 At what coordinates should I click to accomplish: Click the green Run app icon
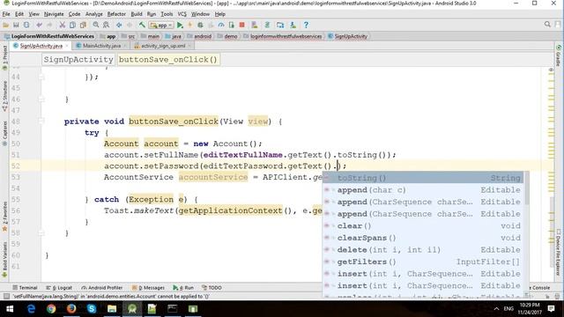point(180,26)
